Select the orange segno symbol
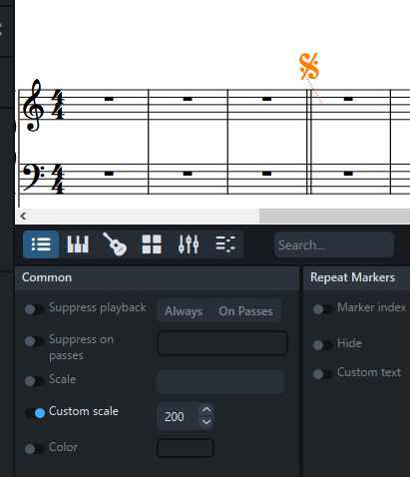 [x=309, y=66]
